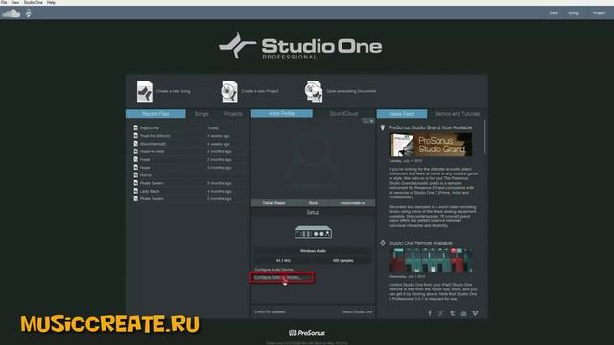The image size is (614, 345).
Task: Click the file icon of the song opened Today
Action: [x=136, y=127]
